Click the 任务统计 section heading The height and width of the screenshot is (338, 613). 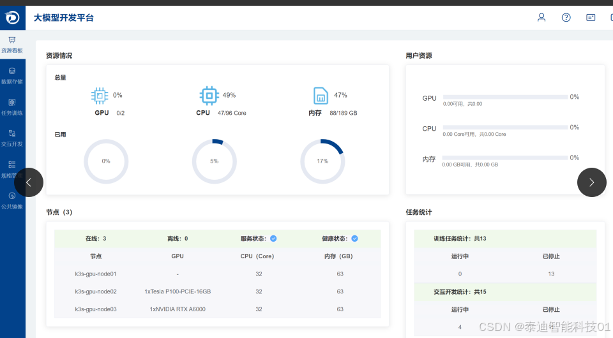coord(419,212)
